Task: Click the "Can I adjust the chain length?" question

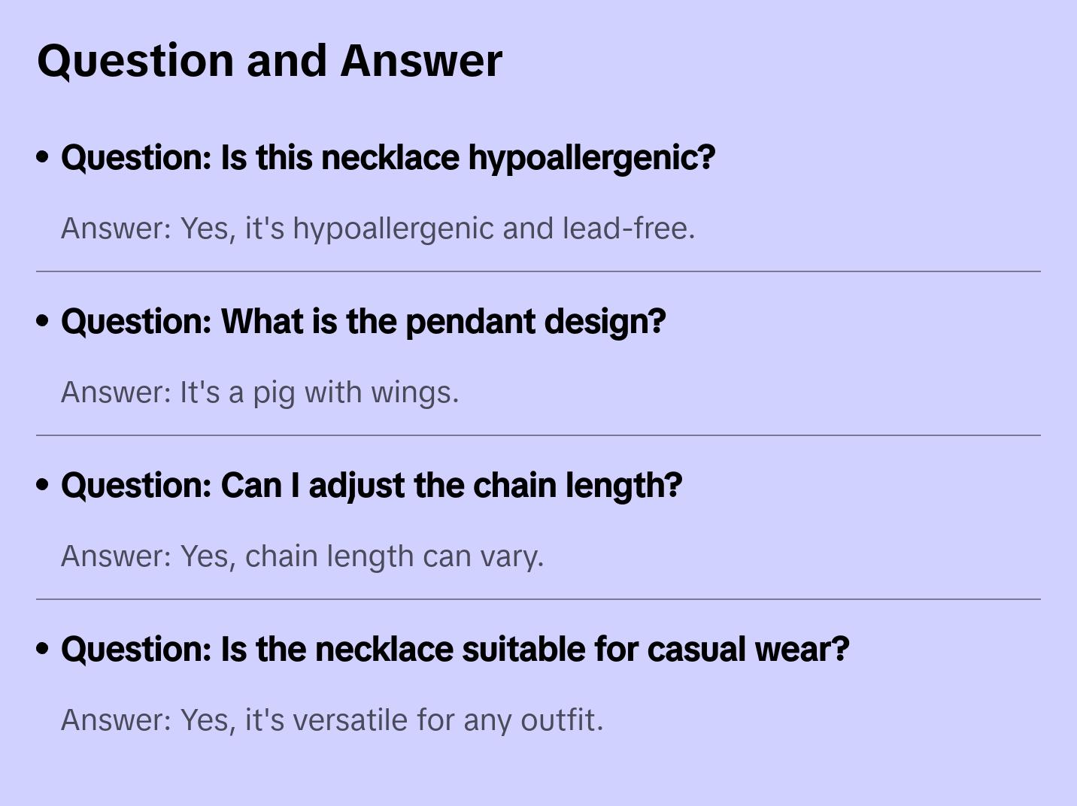Action: click(372, 486)
